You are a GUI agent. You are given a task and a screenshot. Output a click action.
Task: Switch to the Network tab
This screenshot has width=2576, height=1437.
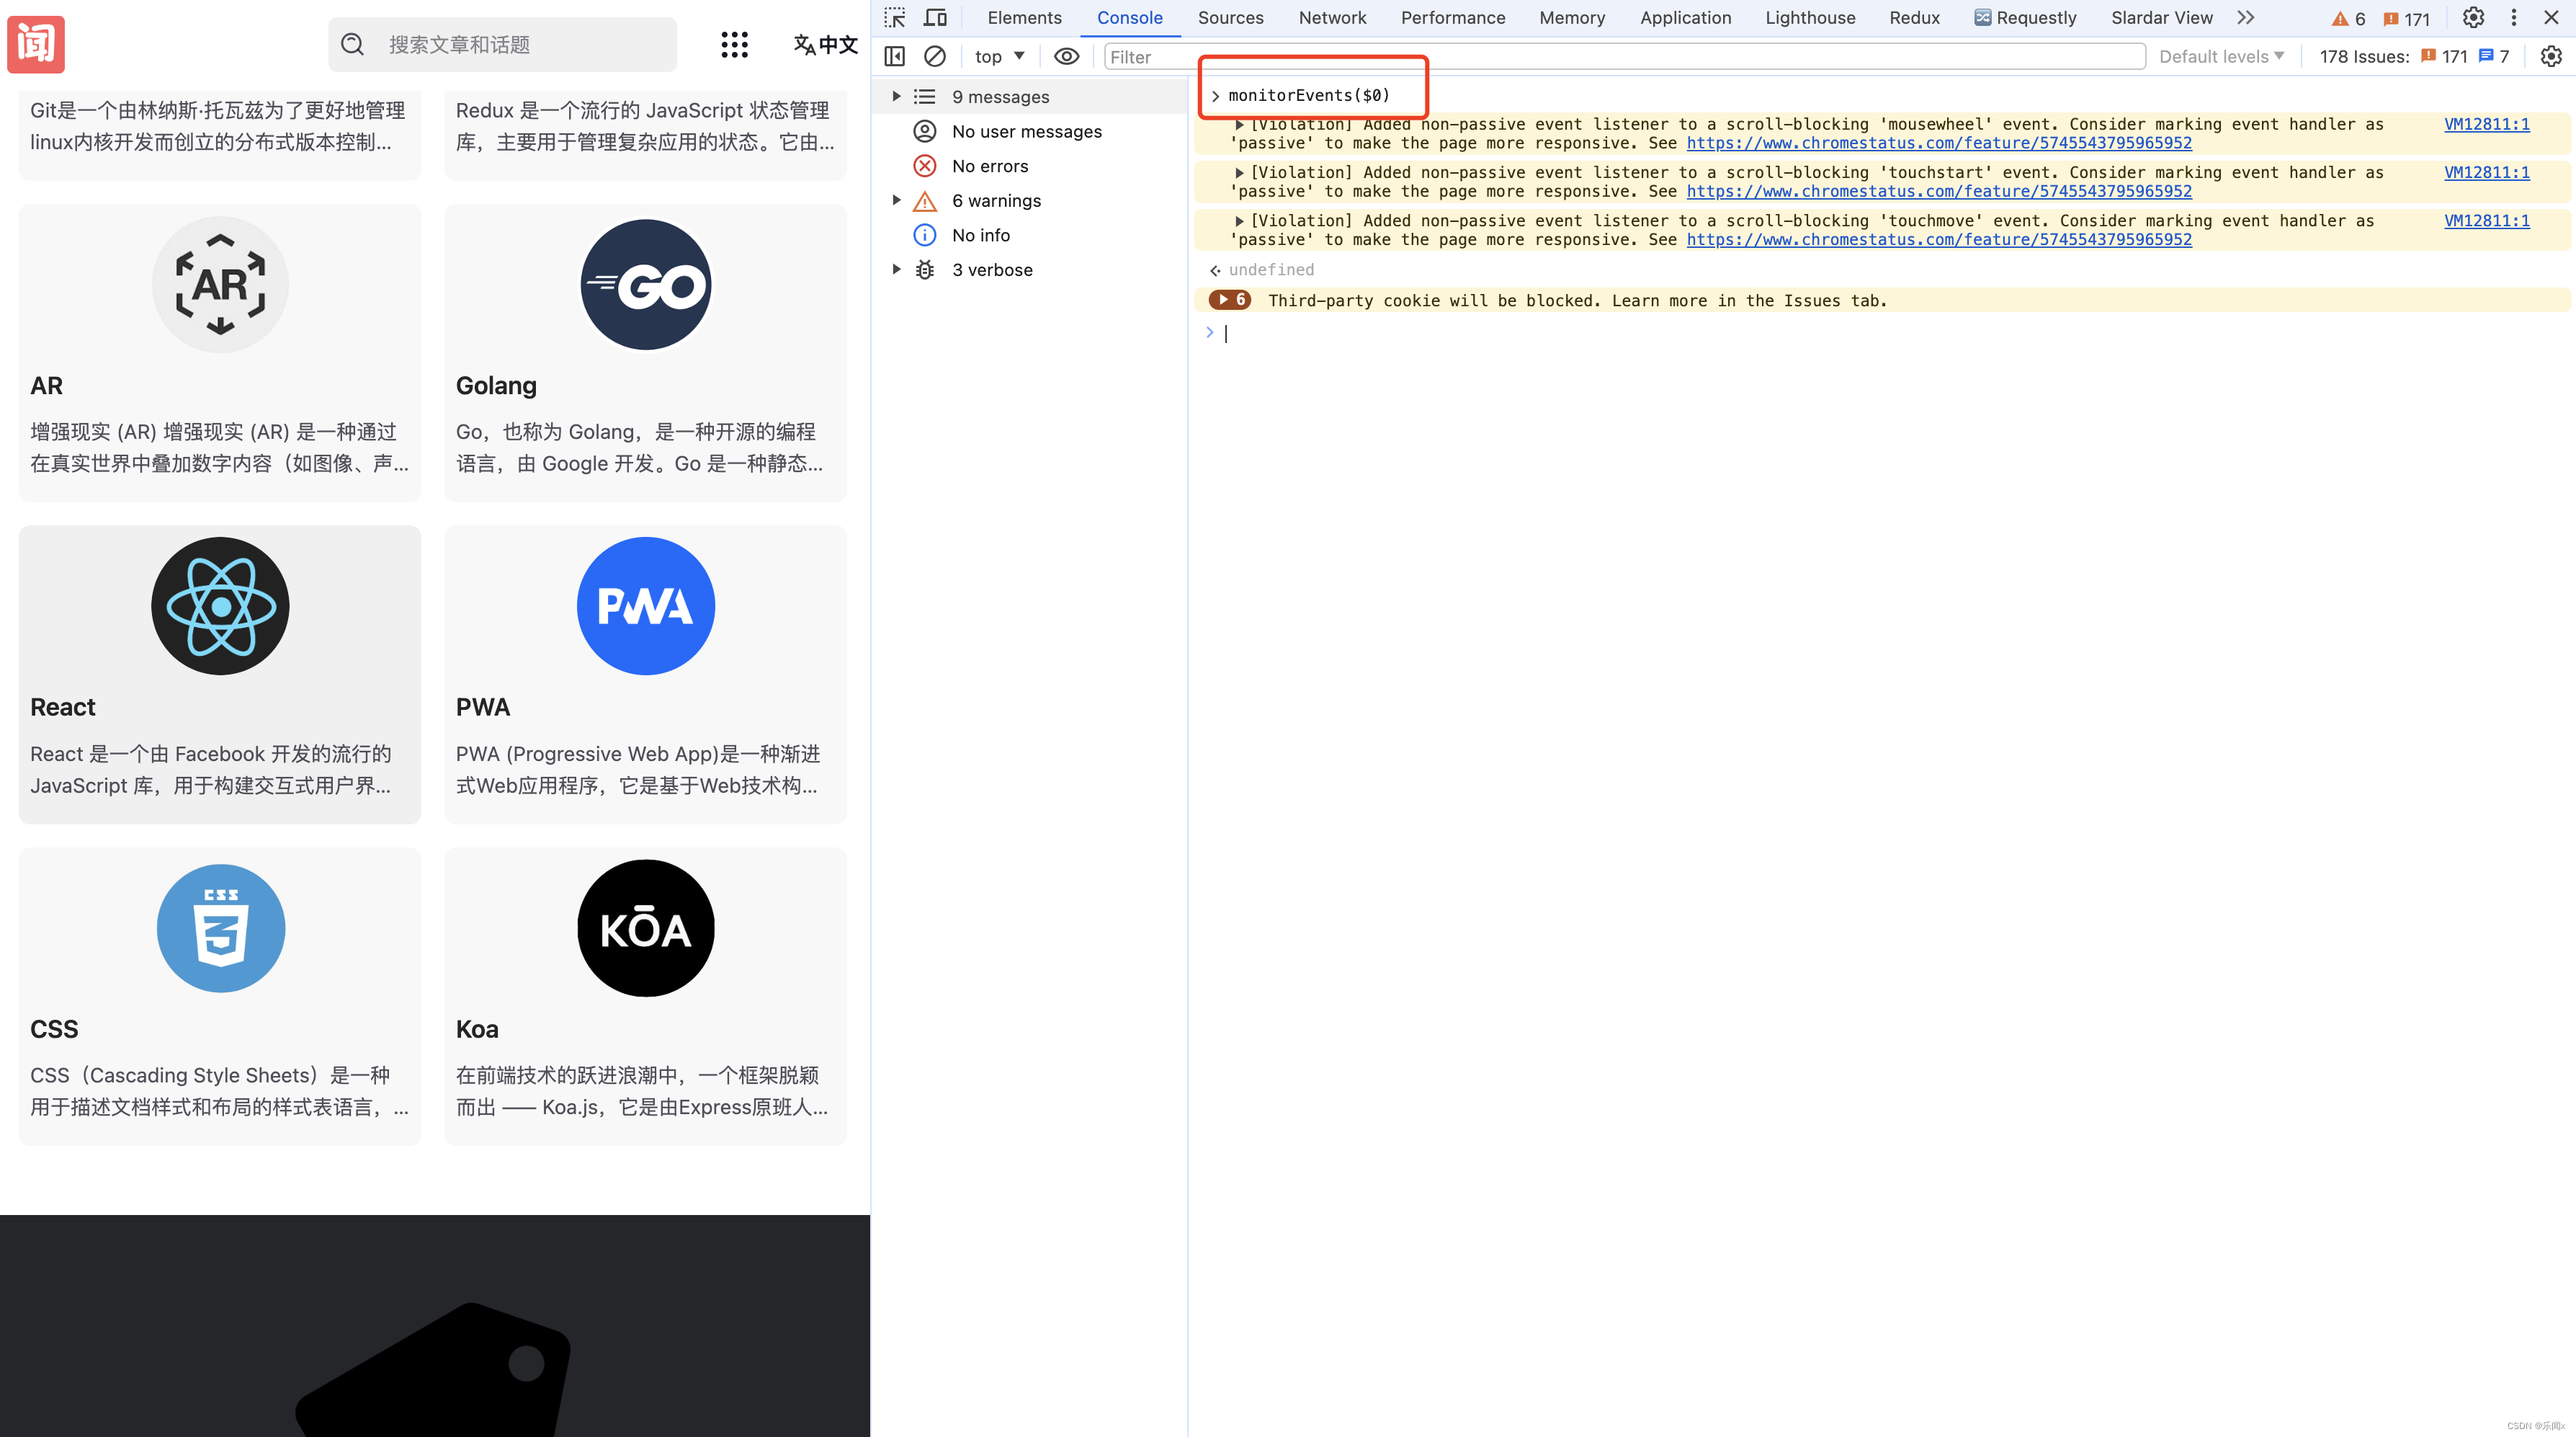(x=1332, y=18)
